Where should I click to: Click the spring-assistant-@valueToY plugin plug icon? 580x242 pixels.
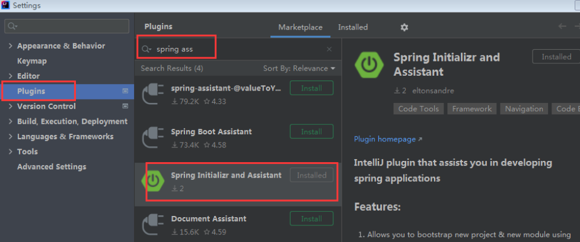pos(153,94)
